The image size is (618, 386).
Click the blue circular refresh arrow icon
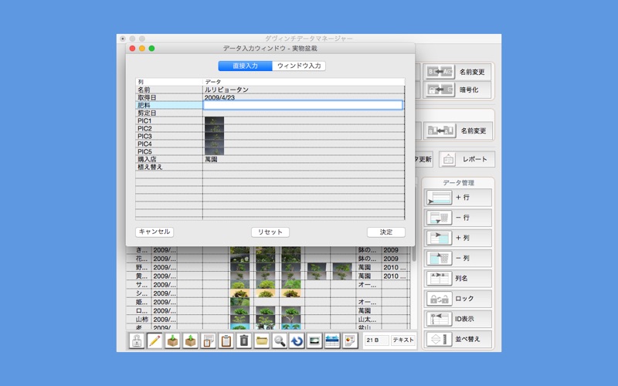click(x=297, y=340)
